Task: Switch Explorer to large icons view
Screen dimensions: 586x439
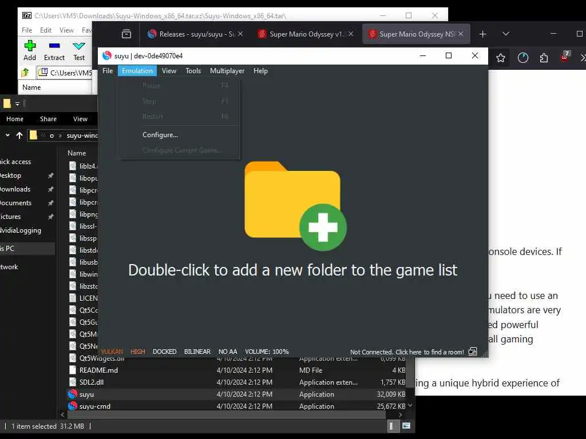Action: click(x=406, y=426)
